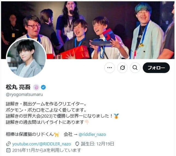Image resolution: width=176 pixels, height=156 pixels.
Task: Open the @riddler_nazo mention link
Action: tap(92, 134)
